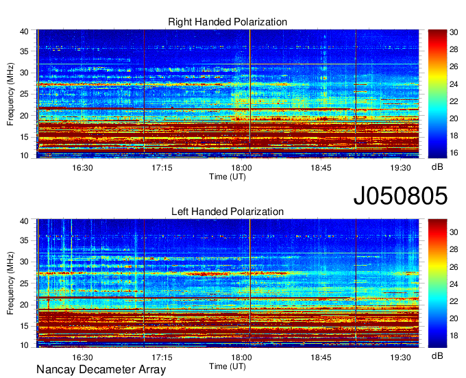Screen dimensions: 466x378
Task: Click 40 MHz frequency tick on Left Handed plot
Action: 25,221
